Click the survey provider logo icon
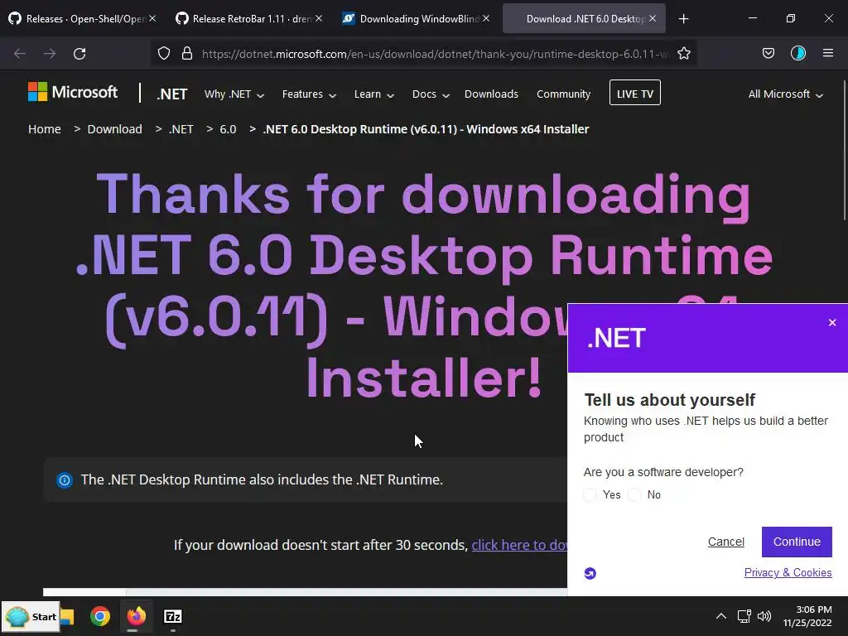The image size is (848, 636). pos(590,573)
